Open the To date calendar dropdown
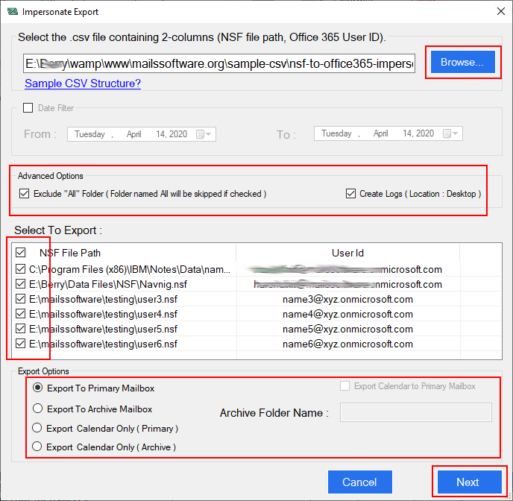 [x=450, y=133]
